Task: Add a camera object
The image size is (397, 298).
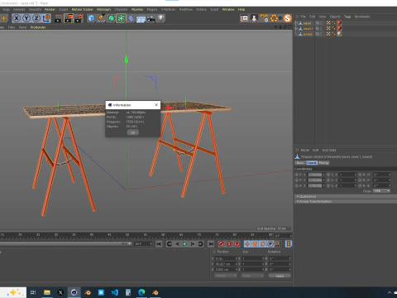Action: [151, 18]
